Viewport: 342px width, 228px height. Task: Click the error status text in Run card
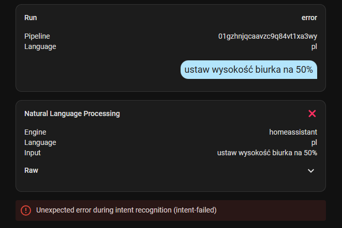click(x=309, y=18)
